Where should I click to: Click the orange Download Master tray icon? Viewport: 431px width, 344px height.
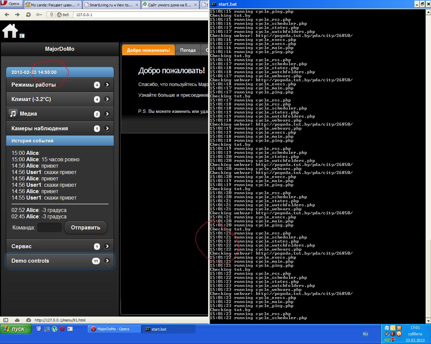click(x=399, y=334)
